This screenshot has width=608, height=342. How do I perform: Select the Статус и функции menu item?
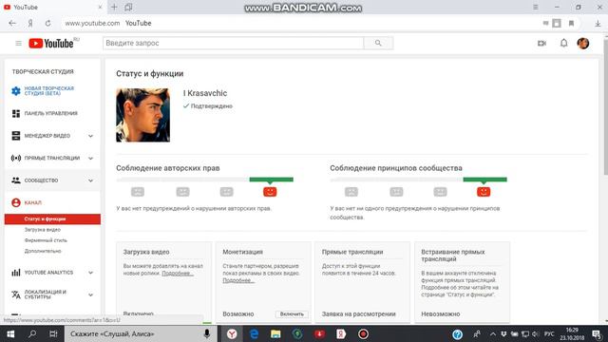point(52,219)
